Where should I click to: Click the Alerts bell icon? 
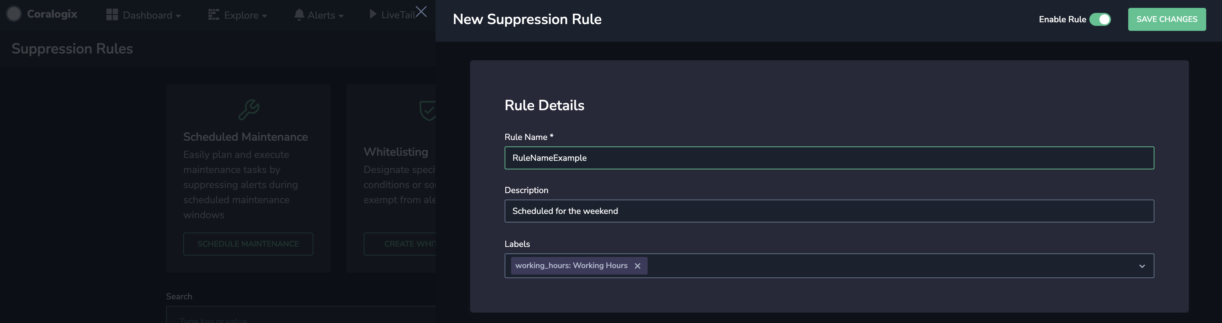pyautogui.click(x=299, y=15)
